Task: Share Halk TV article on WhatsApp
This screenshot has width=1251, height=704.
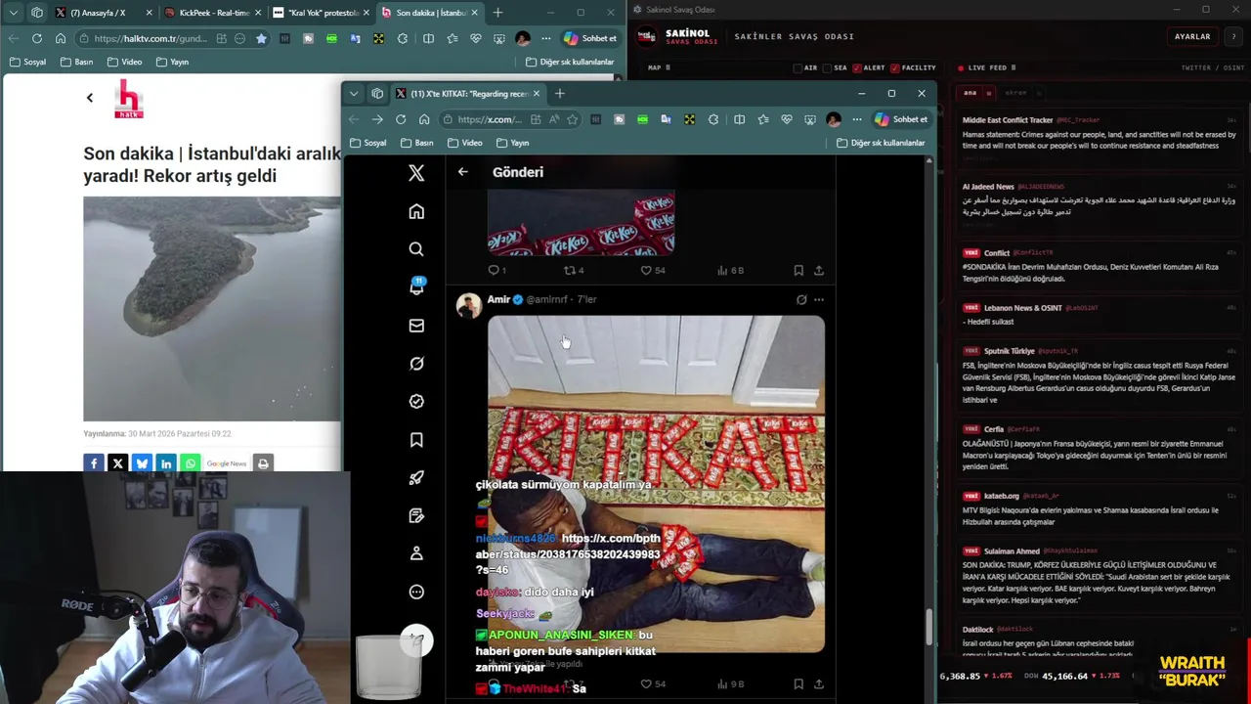Action: click(x=191, y=463)
